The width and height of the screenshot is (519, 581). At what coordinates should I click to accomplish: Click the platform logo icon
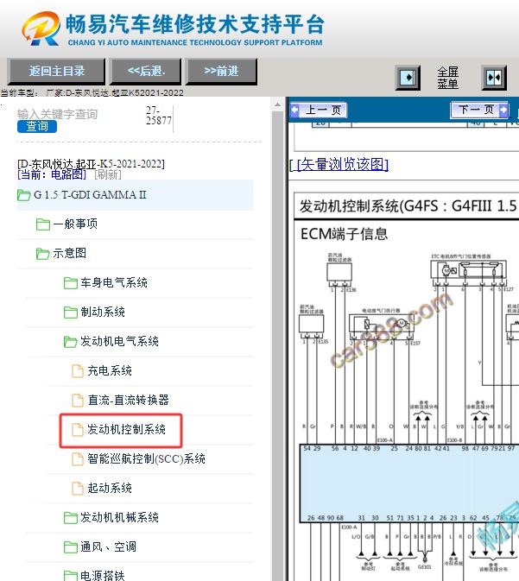(x=41, y=28)
